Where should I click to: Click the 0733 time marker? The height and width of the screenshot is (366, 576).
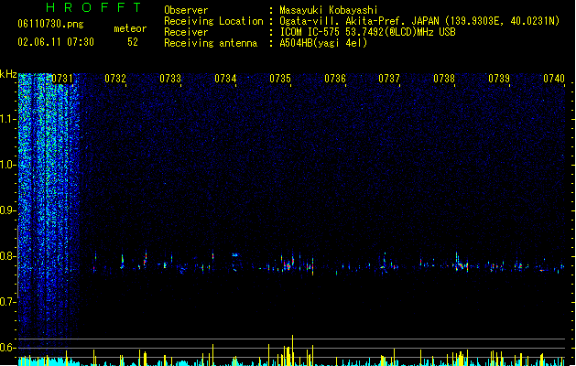tap(170, 79)
